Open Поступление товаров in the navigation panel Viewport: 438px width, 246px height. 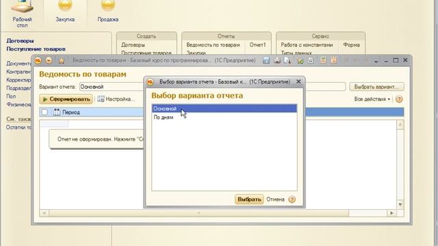coord(36,49)
